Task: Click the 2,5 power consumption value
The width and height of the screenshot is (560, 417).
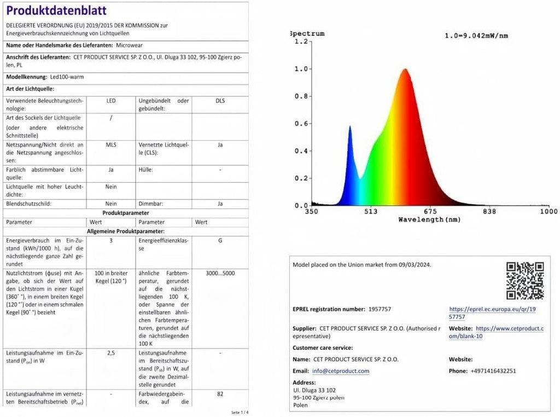Action: (x=111, y=353)
